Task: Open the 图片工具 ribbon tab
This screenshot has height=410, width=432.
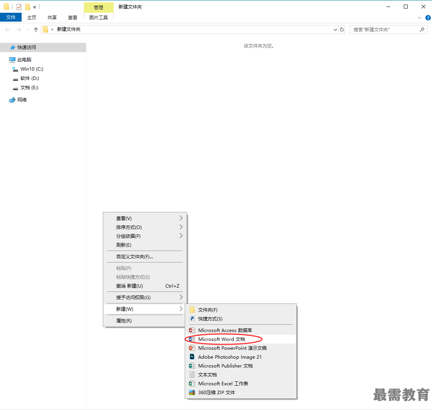Action: (x=99, y=18)
